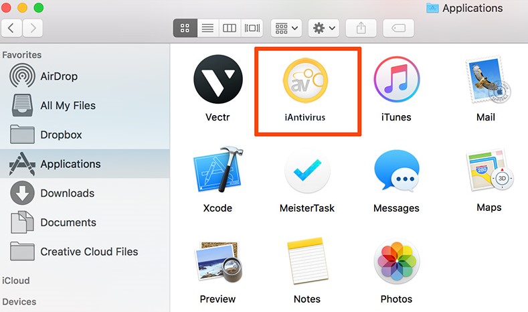Select Creative Cloud Files label in sidebar
Image resolution: width=528 pixels, height=312 pixels.
pyautogui.click(x=89, y=252)
